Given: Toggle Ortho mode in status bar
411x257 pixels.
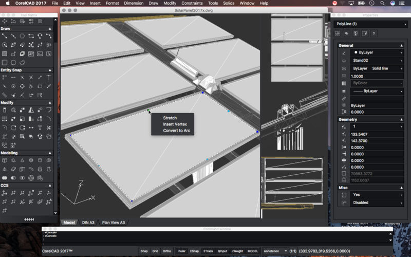Looking at the screenshot, I should coord(166,251).
